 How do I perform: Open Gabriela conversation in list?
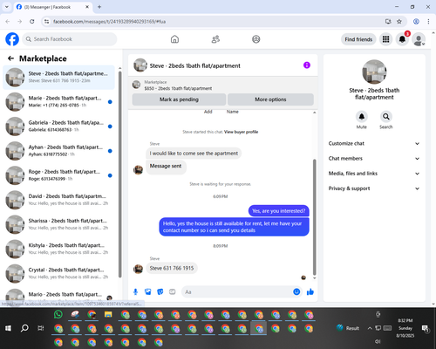(x=58, y=127)
